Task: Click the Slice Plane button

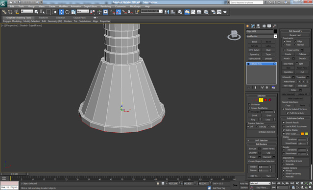Action: [x=288, y=64]
